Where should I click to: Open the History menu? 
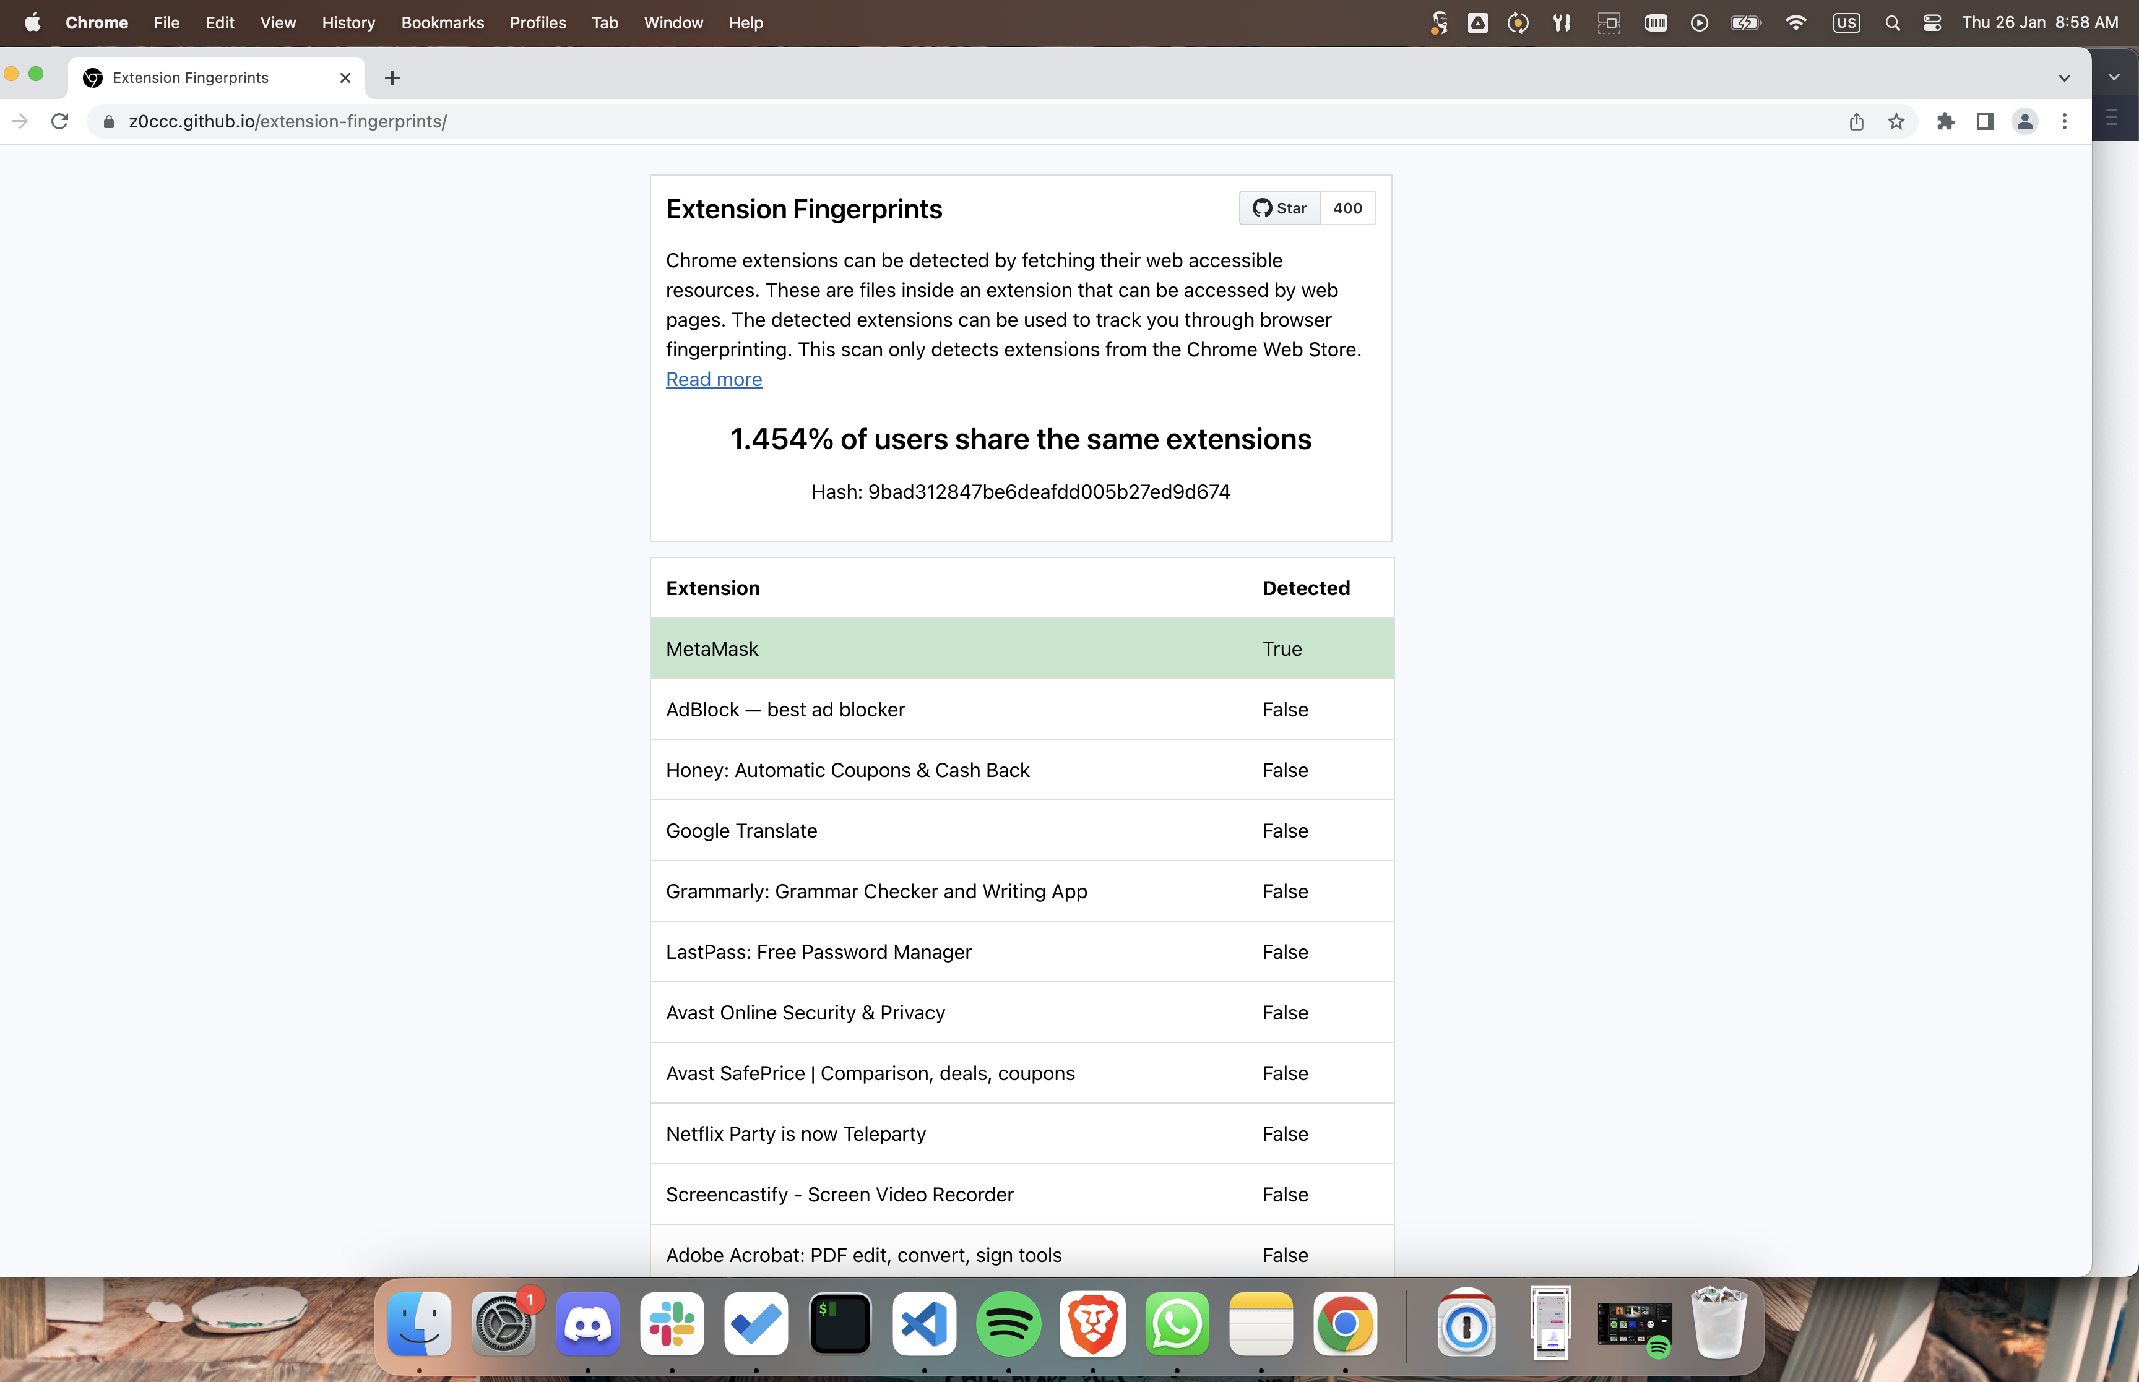tap(348, 22)
